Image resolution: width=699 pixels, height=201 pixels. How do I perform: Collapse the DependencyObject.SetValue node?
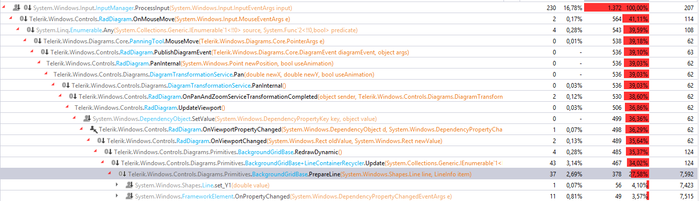[x=75, y=118]
